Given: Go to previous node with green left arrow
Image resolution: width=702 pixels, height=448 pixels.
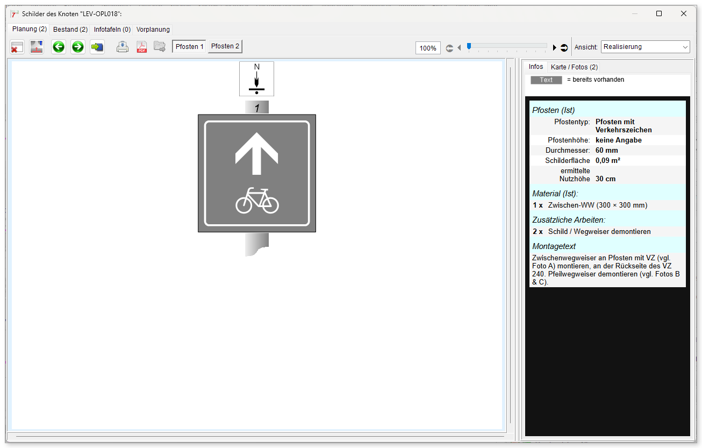Looking at the screenshot, I should click(x=59, y=47).
